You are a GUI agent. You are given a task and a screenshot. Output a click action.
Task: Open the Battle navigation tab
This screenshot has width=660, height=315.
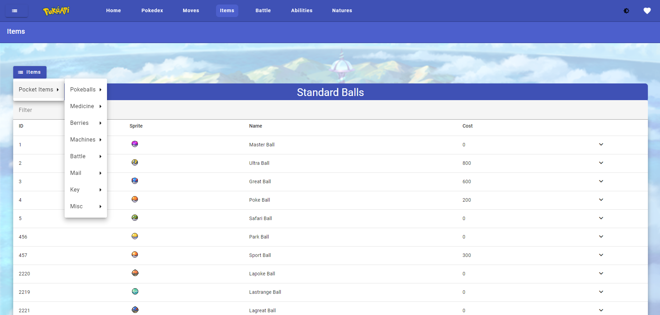263,11
